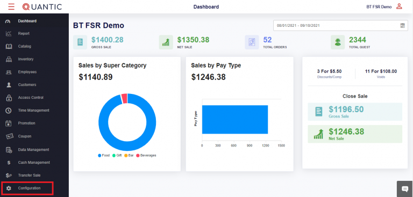The image size is (413, 197).
Task: Click BT FSR Demo account name
Action: tap(379, 7)
